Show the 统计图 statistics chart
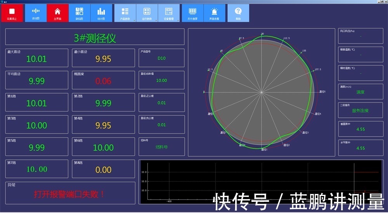The height and width of the screenshot is (213, 388). (x=101, y=13)
